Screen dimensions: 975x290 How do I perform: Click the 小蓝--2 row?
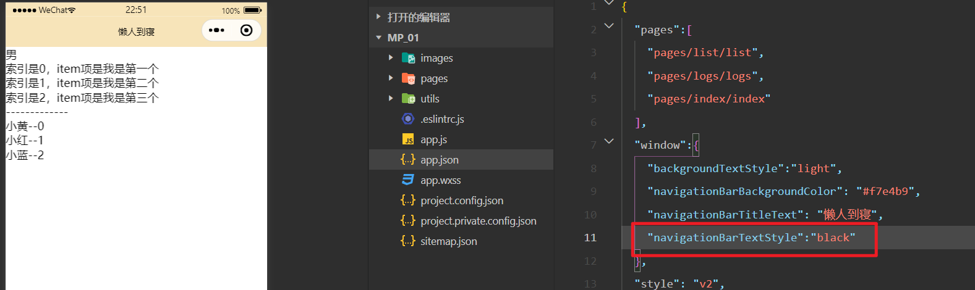25,155
